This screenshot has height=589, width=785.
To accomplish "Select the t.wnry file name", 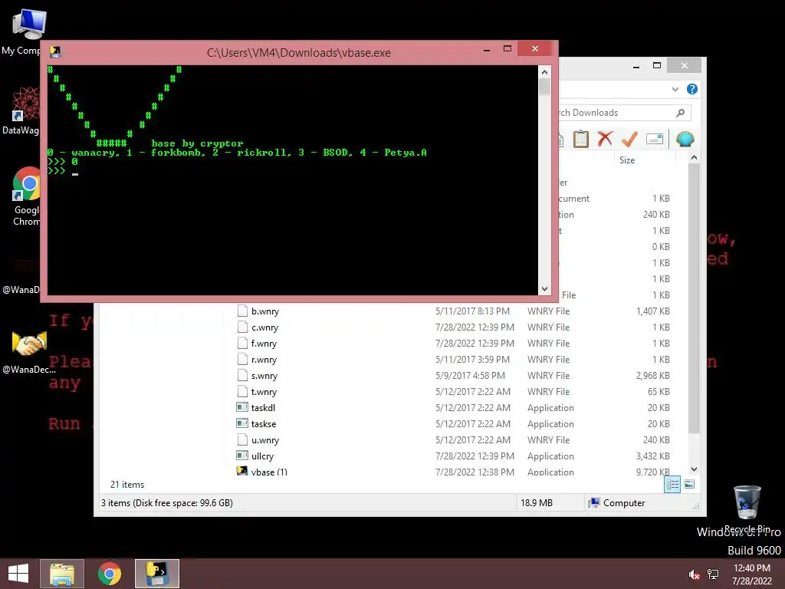I will click(264, 391).
